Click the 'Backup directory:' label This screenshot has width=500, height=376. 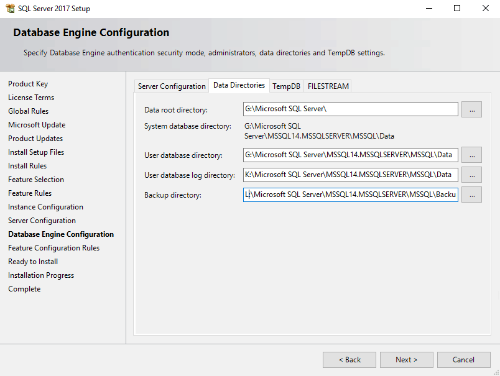click(173, 195)
